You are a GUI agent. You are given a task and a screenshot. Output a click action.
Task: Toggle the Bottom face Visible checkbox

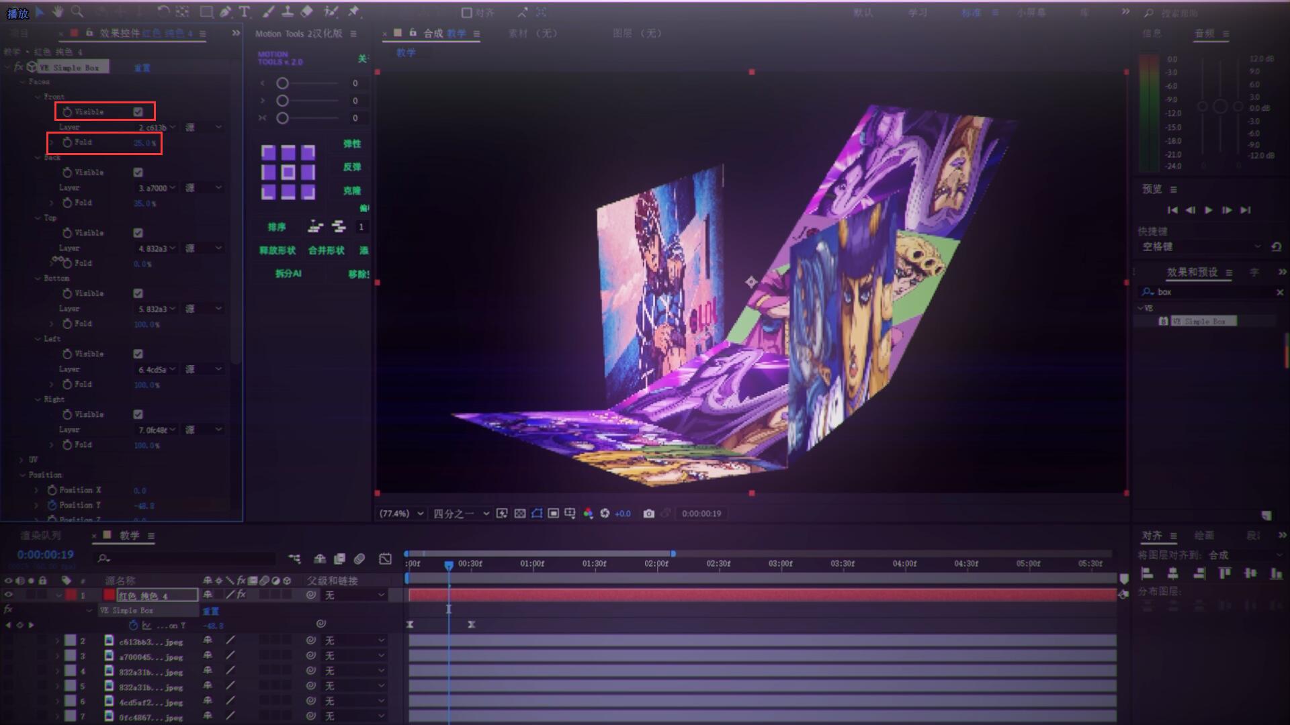(x=138, y=293)
